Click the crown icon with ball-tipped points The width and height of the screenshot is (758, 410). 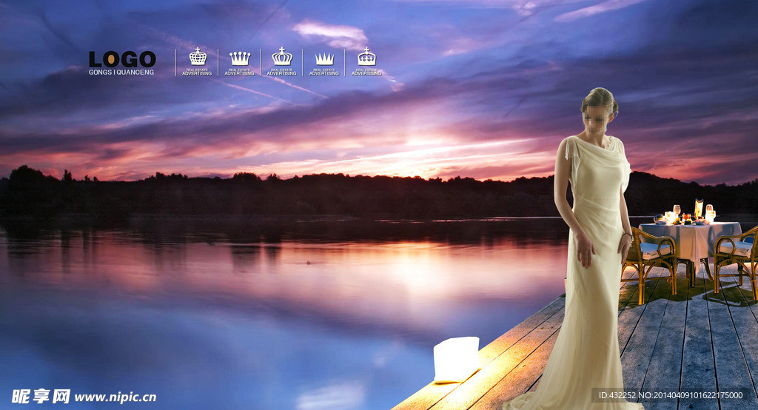[x=240, y=58]
